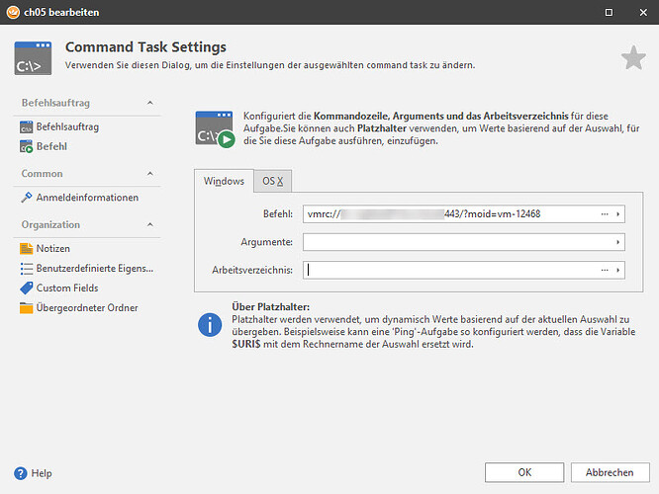Click the Argumente text field
659x494 pixels.
(x=455, y=242)
